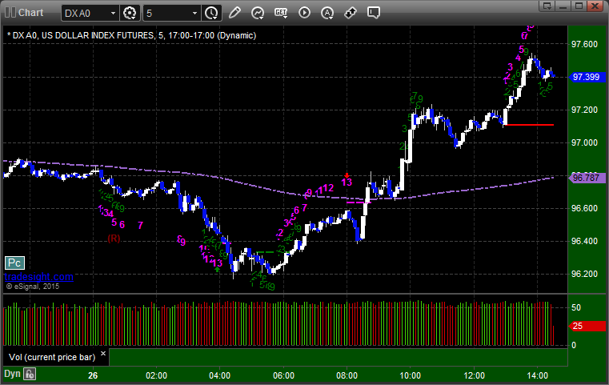Open the studies chart-line menu
609x385 pixels.
[258, 13]
